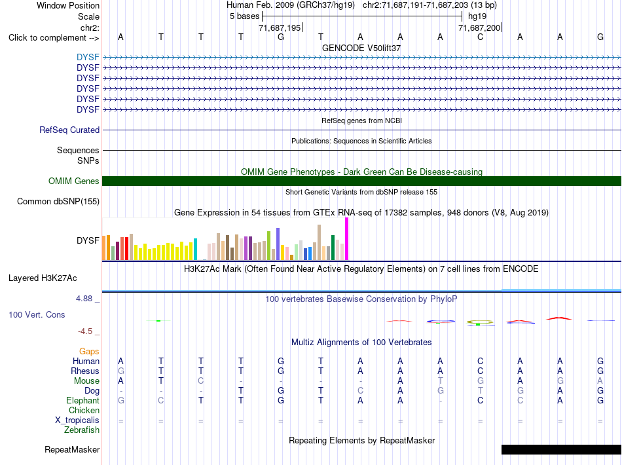
Task: Open the OMIM Genes track settings label
Action: click(x=74, y=181)
